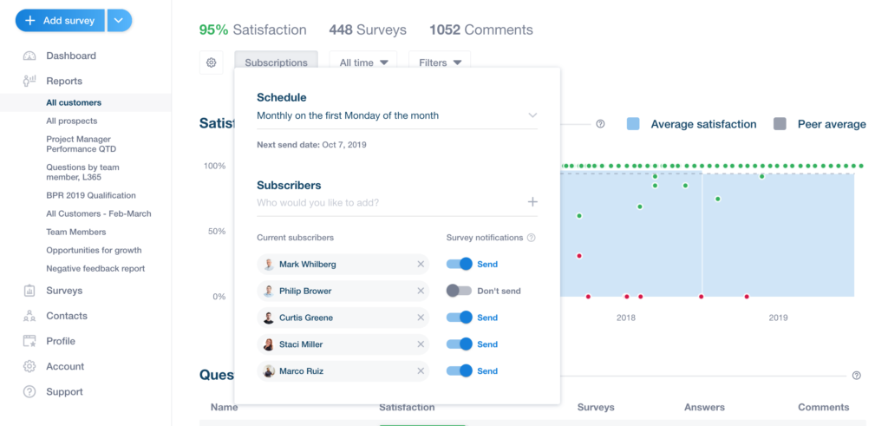
Task: Click the Profile star icon
Action: click(x=29, y=341)
